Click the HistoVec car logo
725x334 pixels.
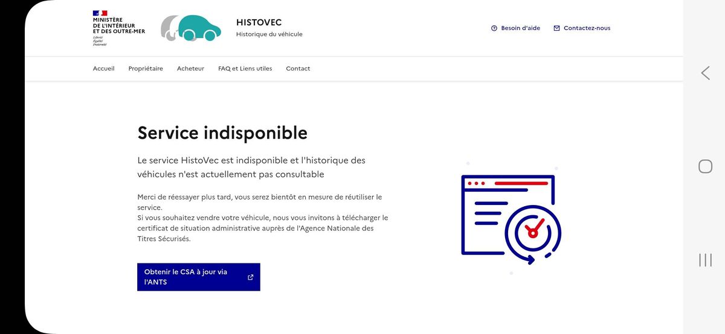click(x=191, y=28)
